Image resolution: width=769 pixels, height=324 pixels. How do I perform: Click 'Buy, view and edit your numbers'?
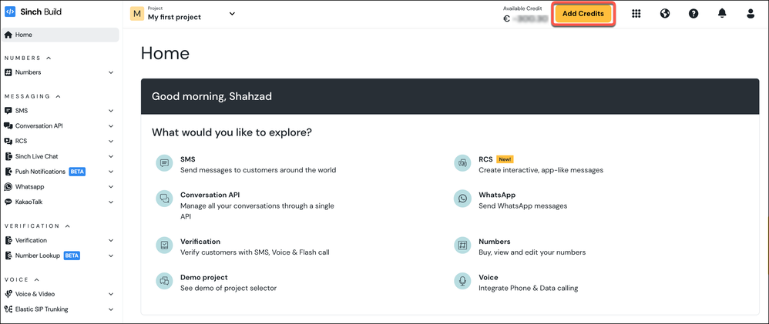pos(532,252)
